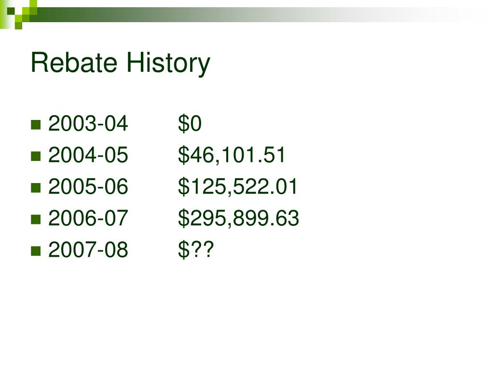Click the $46,101.51 rebate amount

point(232,155)
